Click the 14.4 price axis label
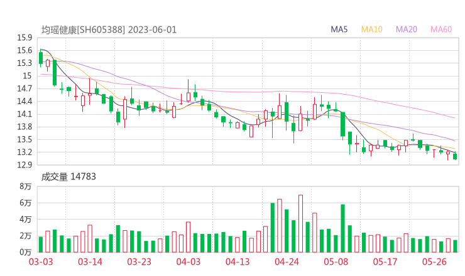The height and width of the screenshot is (276, 465). coord(25,102)
